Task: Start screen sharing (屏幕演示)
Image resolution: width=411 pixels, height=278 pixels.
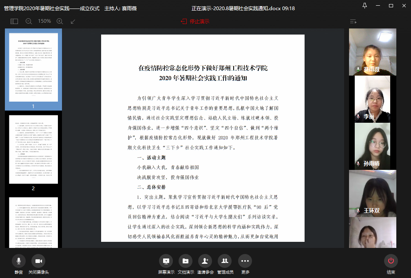Action: click(166, 261)
